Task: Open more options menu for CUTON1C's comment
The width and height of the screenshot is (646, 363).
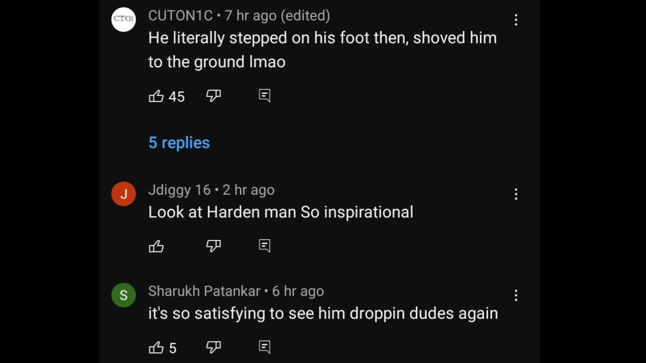Action: click(x=516, y=20)
